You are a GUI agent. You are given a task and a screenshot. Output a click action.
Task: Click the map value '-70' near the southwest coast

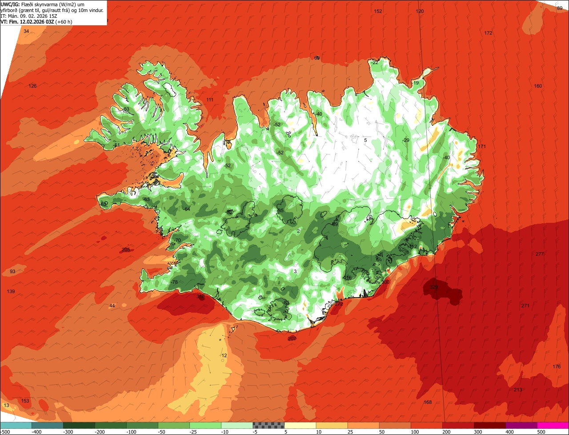(x=177, y=240)
